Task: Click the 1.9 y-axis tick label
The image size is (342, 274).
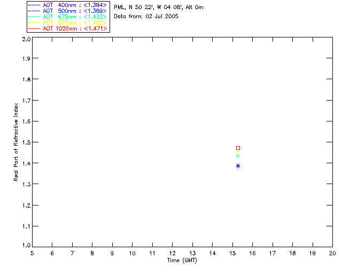Action: click(26, 58)
